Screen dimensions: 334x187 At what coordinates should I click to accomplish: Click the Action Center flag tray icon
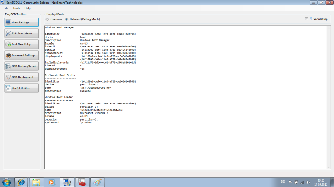tap(290, 182)
